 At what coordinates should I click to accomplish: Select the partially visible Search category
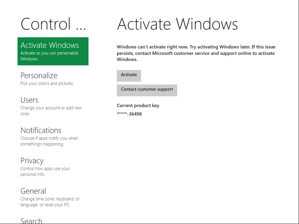pyautogui.click(x=31, y=221)
